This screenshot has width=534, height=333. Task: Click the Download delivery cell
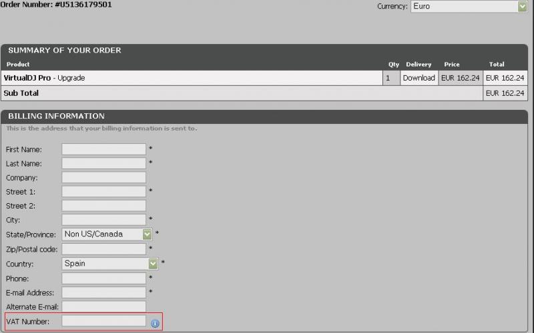(419, 78)
